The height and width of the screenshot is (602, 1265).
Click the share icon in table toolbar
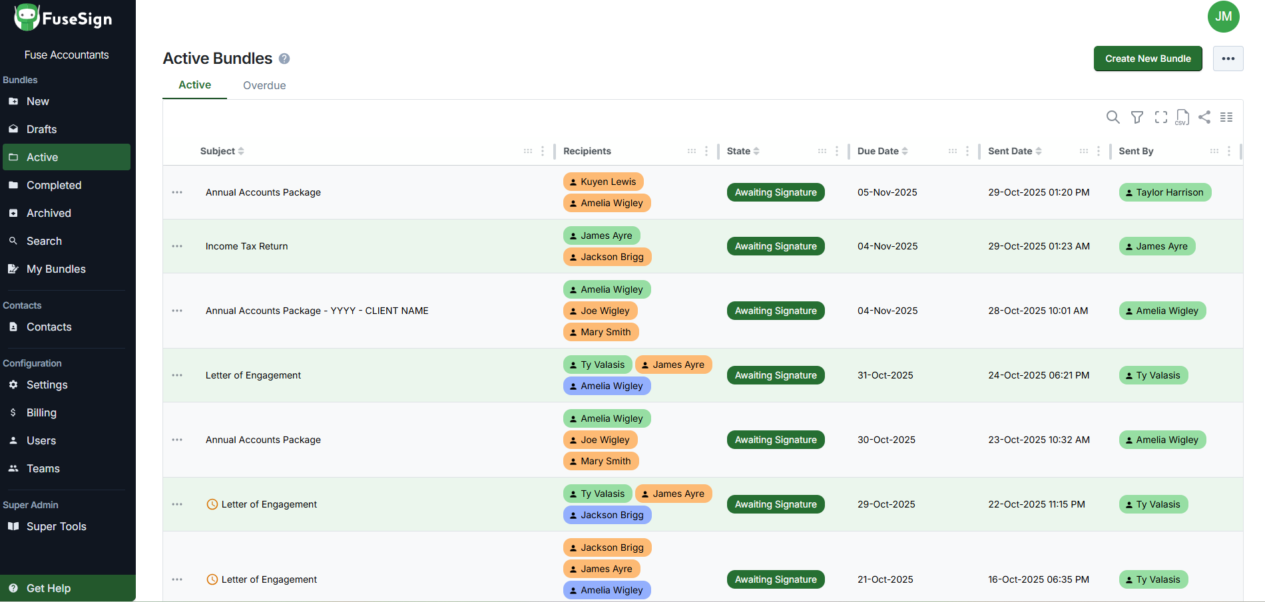click(x=1204, y=117)
